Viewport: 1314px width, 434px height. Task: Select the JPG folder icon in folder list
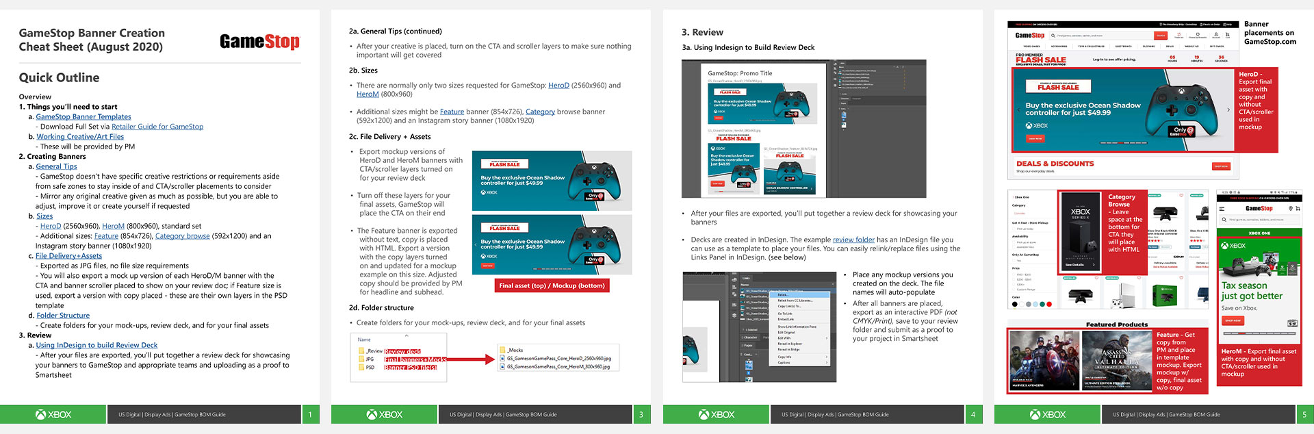click(361, 359)
